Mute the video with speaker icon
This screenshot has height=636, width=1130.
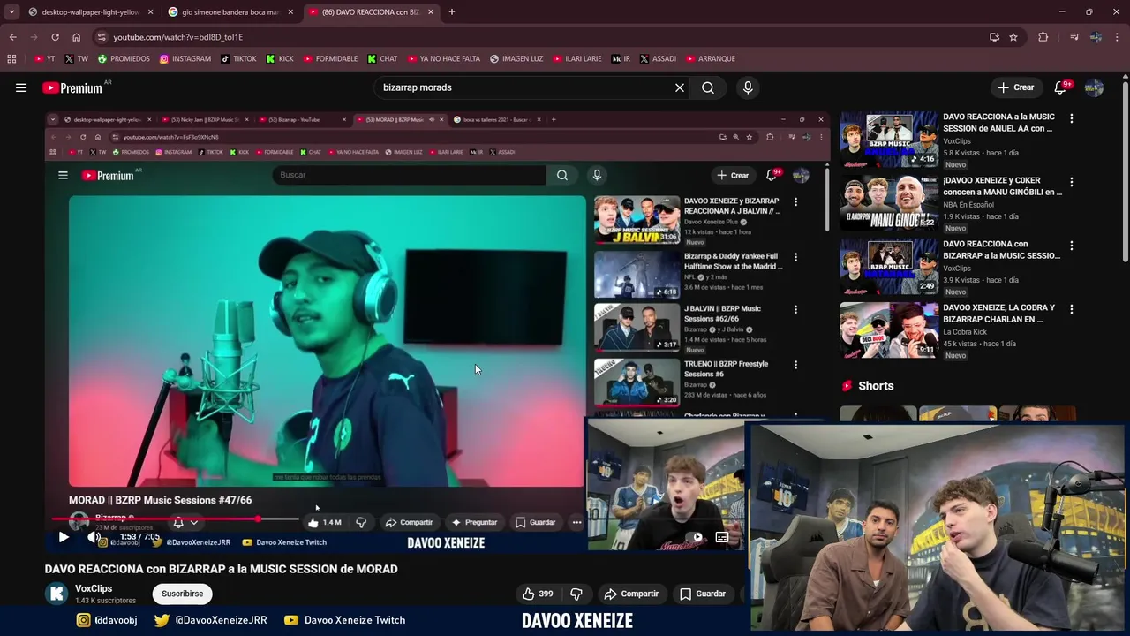pyautogui.click(x=94, y=537)
